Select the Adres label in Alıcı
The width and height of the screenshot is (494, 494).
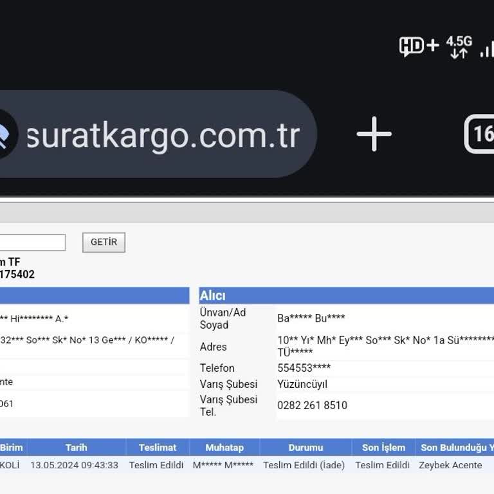214,347
